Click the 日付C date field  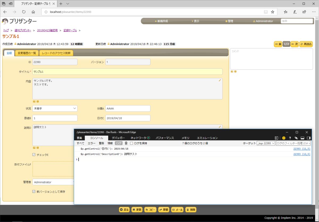coord(128,118)
